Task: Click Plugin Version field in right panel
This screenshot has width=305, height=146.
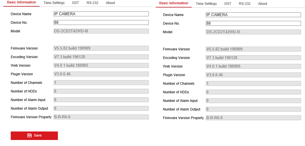Action: [253, 75]
